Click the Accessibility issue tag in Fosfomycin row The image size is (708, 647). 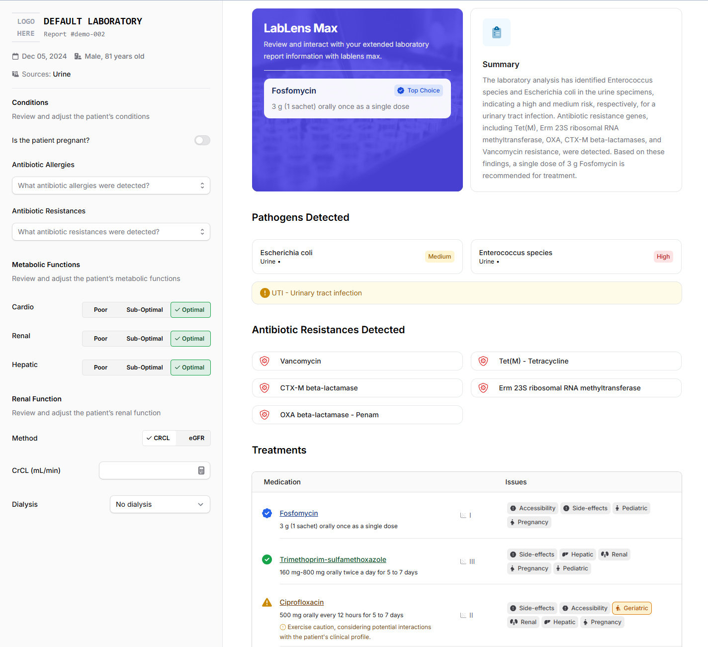tap(532, 508)
